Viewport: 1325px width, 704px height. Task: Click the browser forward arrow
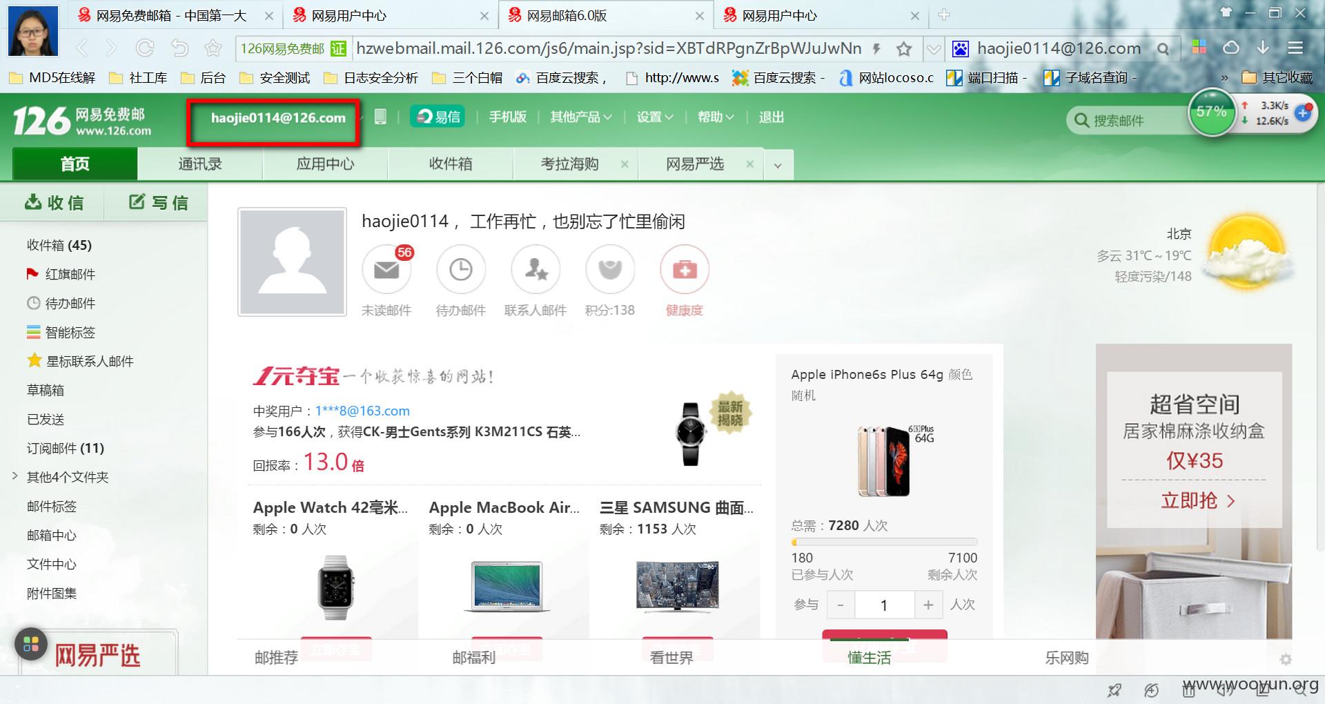click(111, 48)
